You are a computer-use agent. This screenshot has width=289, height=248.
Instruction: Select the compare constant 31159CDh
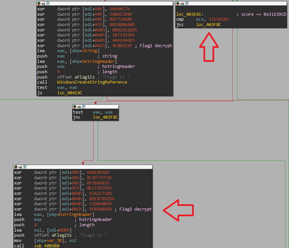pos(219,19)
